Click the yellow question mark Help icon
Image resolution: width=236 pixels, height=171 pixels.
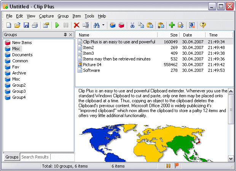pyautogui.click(x=203, y=25)
